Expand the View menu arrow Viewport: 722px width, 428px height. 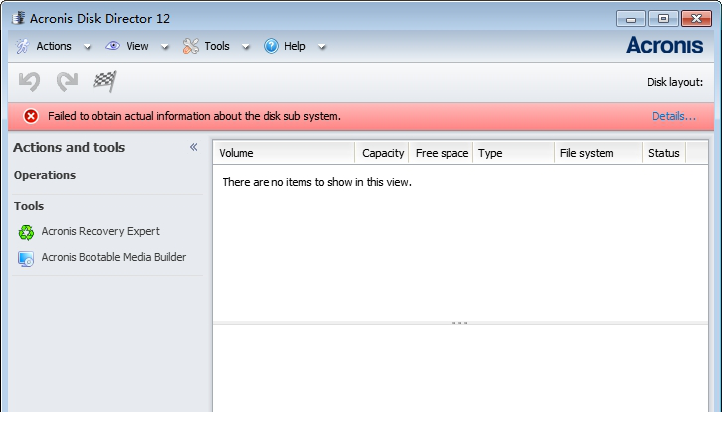point(164,47)
